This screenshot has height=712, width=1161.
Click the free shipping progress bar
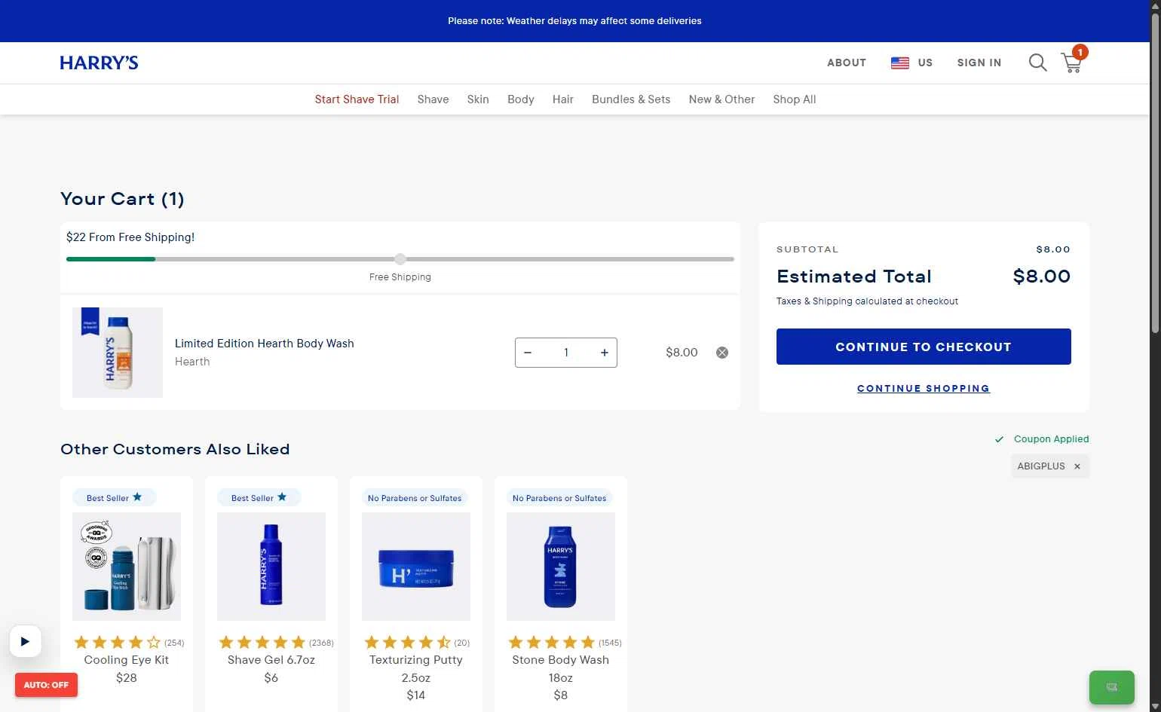tap(400, 259)
